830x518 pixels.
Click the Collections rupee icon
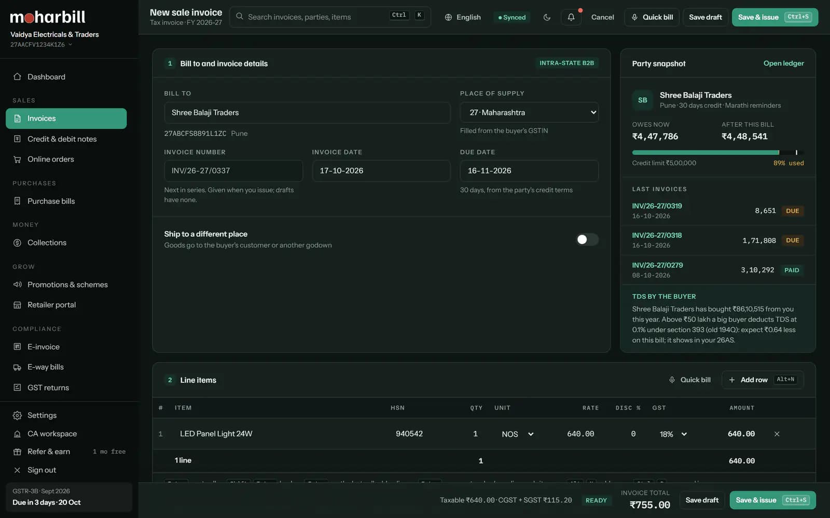point(17,243)
